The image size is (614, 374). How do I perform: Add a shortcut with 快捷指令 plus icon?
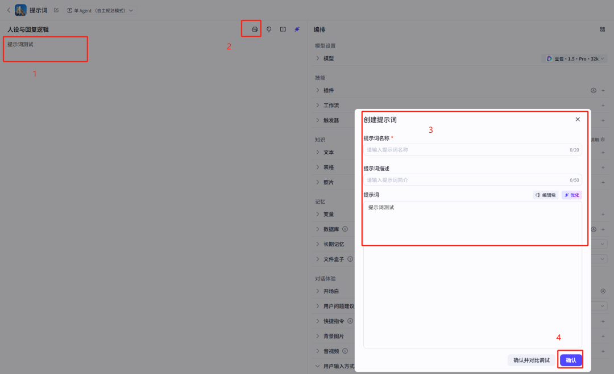(603, 321)
